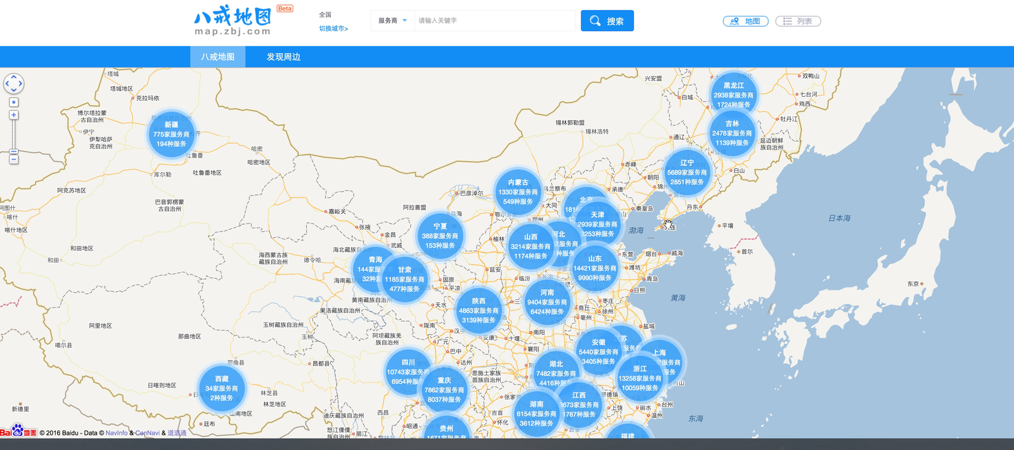Click the 内蒙古 cluster bubble

518,192
